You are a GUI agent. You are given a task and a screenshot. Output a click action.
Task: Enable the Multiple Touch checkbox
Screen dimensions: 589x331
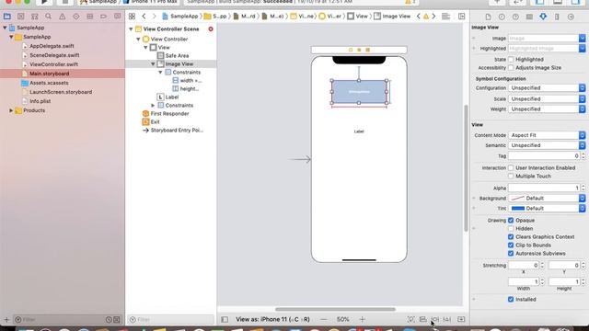(511, 176)
